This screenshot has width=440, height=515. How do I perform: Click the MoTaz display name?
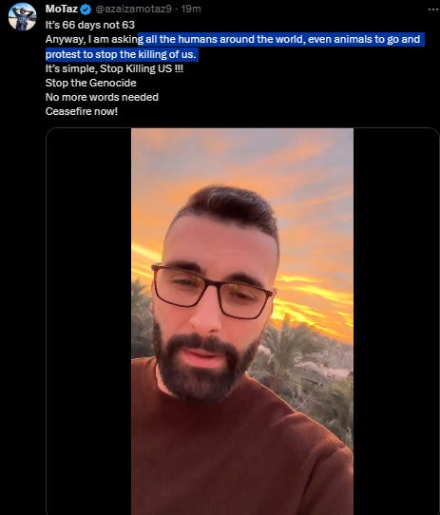pyautogui.click(x=62, y=10)
